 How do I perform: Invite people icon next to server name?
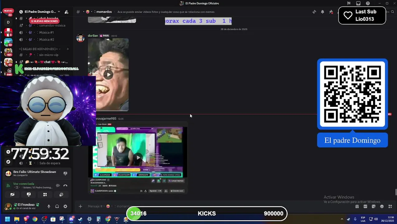[x=66, y=12]
